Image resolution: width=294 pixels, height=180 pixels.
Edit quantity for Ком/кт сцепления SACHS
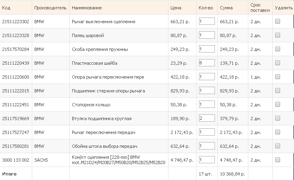tap(207, 160)
